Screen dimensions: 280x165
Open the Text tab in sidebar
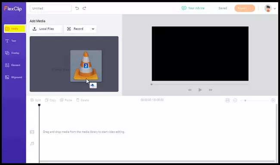11,41
